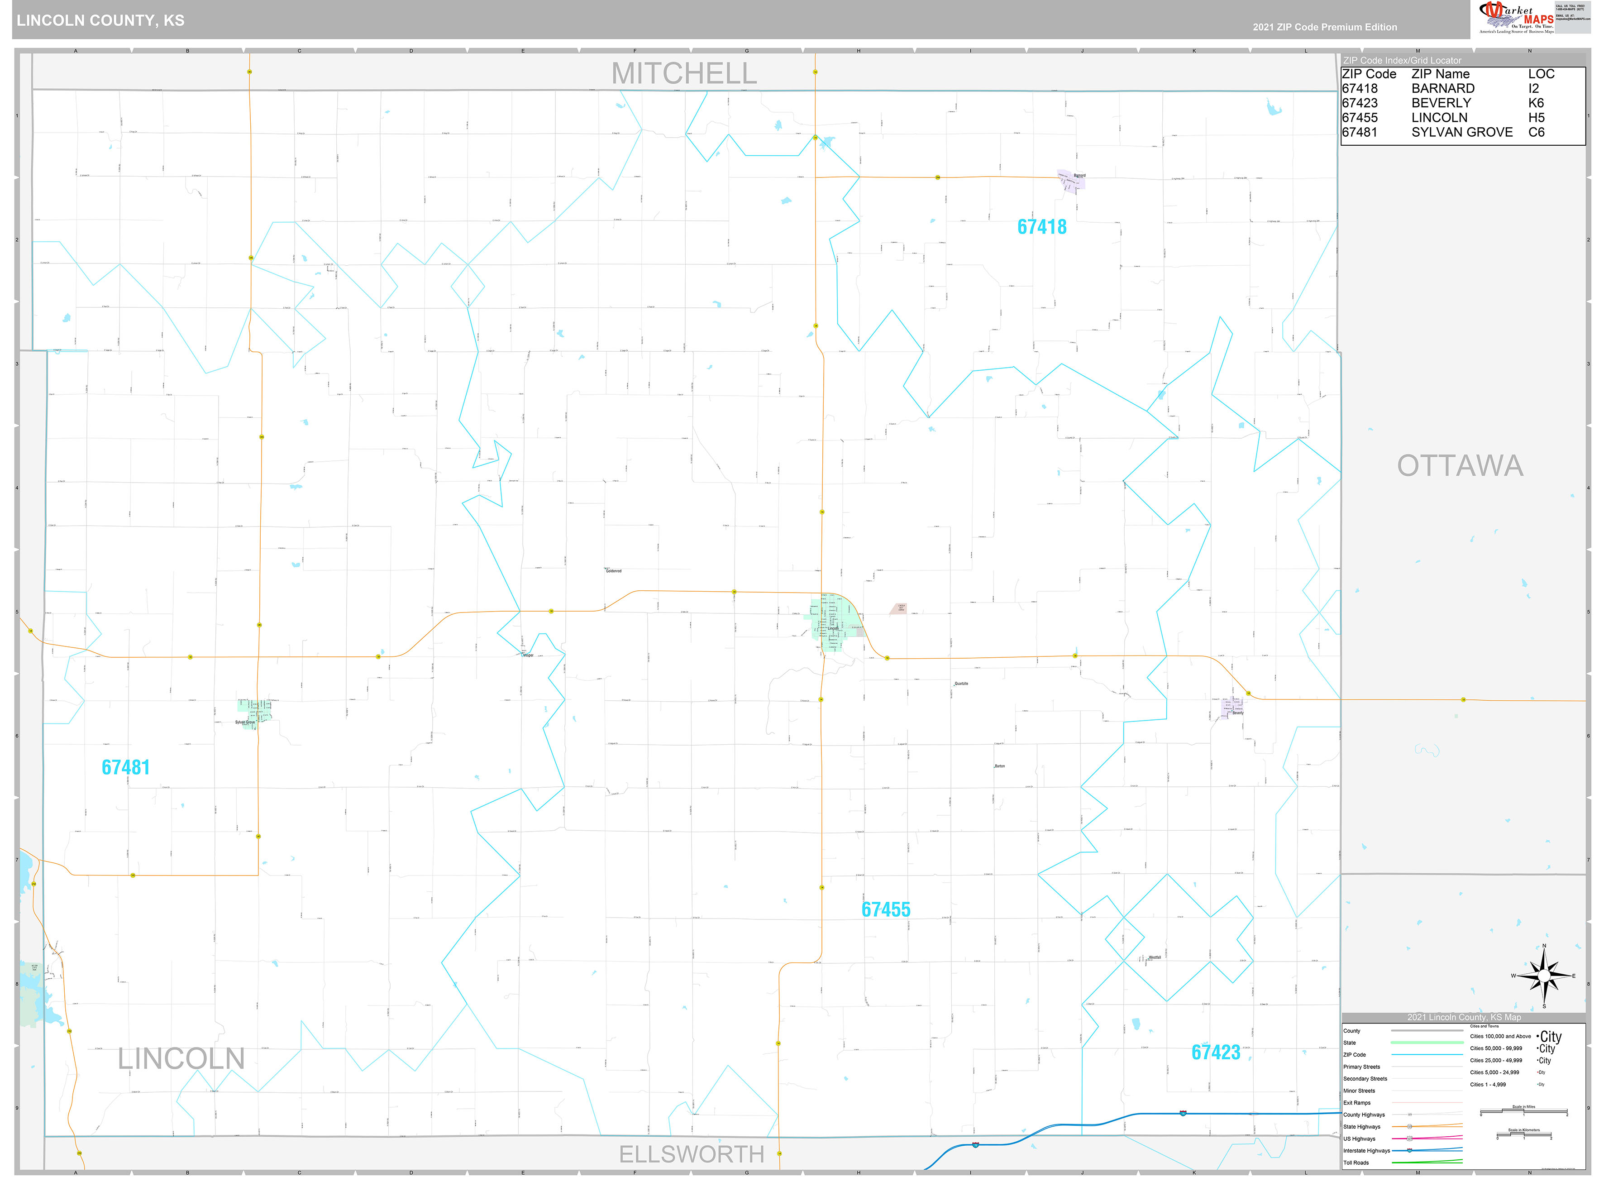The width and height of the screenshot is (1599, 1177).
Task: Select the State Highways 123 circle symbol
Action: click(1409, 1126)
